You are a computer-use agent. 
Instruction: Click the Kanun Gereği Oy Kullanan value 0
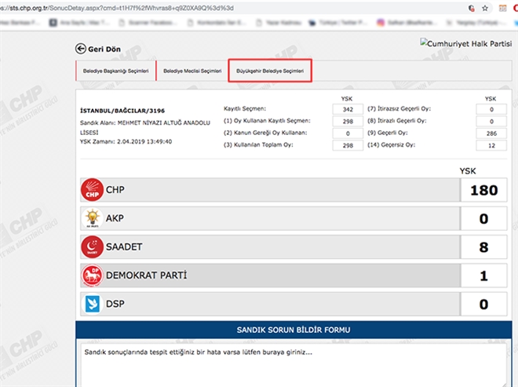coord(348,133)
